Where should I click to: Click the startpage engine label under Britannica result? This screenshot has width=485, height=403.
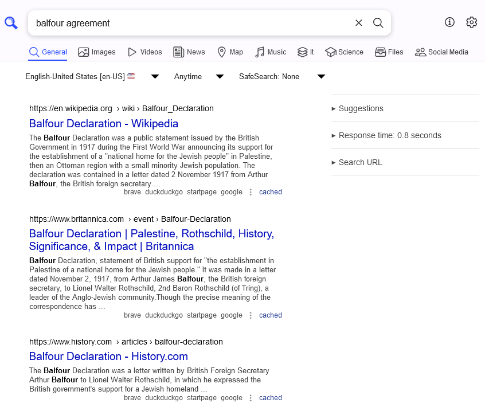pyautogui.click(x=202, y=315)
